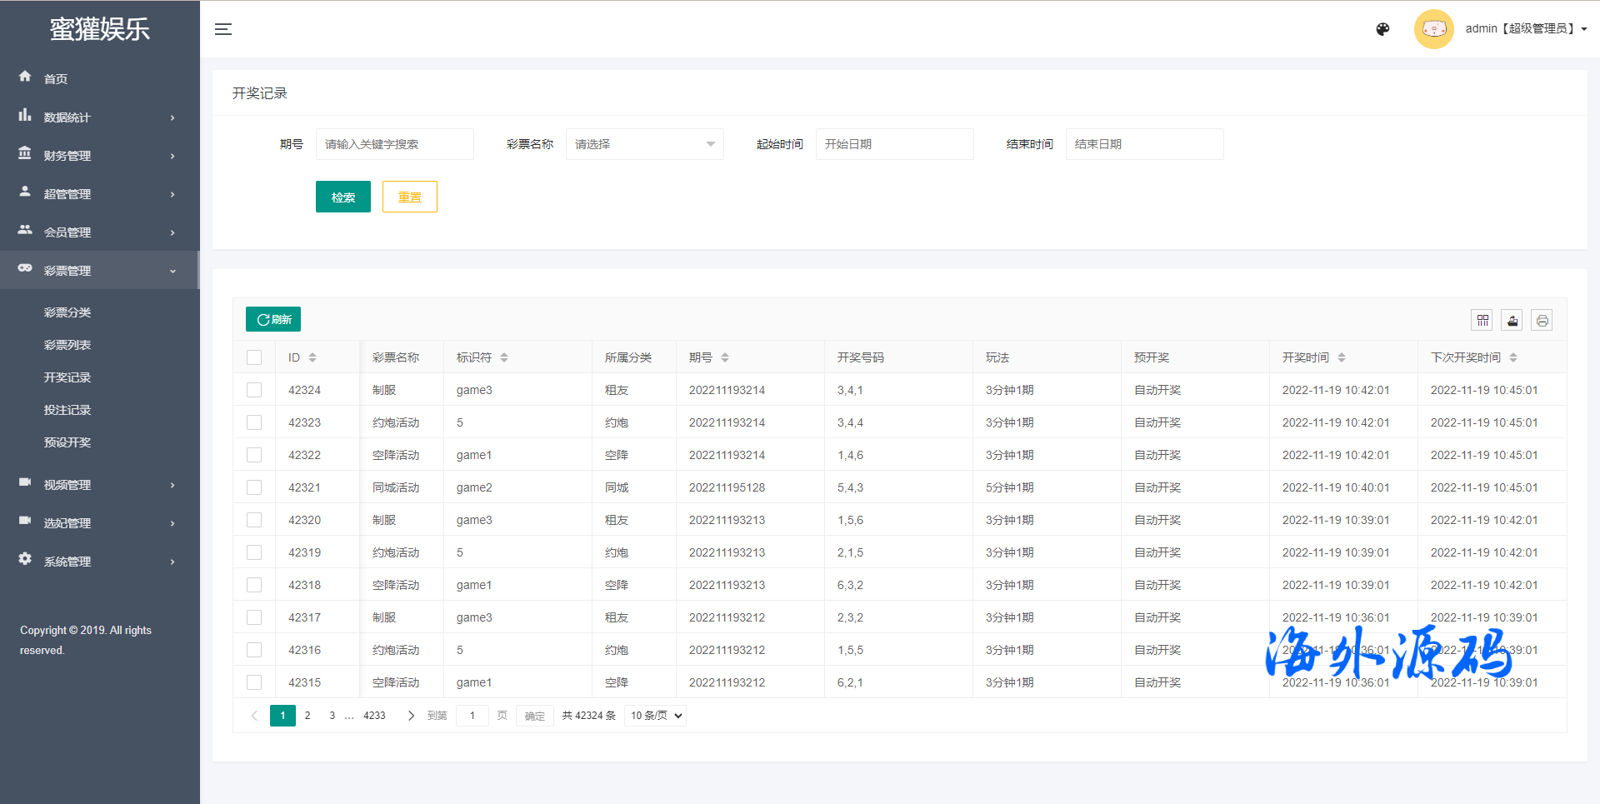
Task: Click the 重置 reset button
Action: point(409,197)
